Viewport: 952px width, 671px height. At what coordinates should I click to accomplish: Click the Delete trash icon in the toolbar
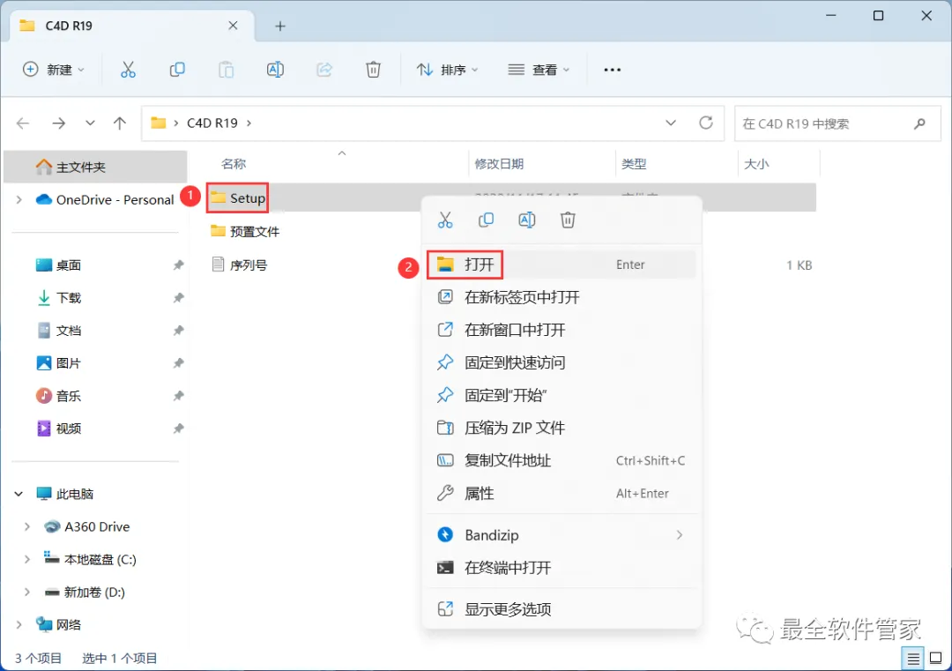374,70
